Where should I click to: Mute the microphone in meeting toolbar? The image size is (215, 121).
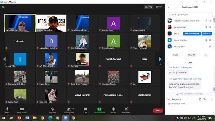click(x=7, y=110)
